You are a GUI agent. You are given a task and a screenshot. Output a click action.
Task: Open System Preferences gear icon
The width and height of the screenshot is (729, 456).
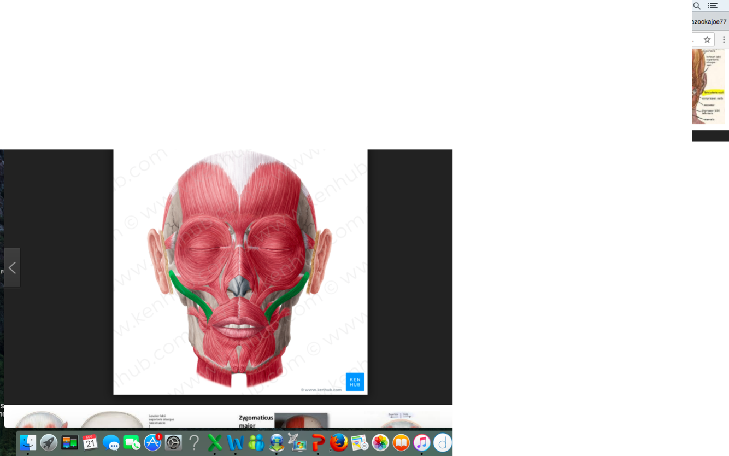pos(173,442)
